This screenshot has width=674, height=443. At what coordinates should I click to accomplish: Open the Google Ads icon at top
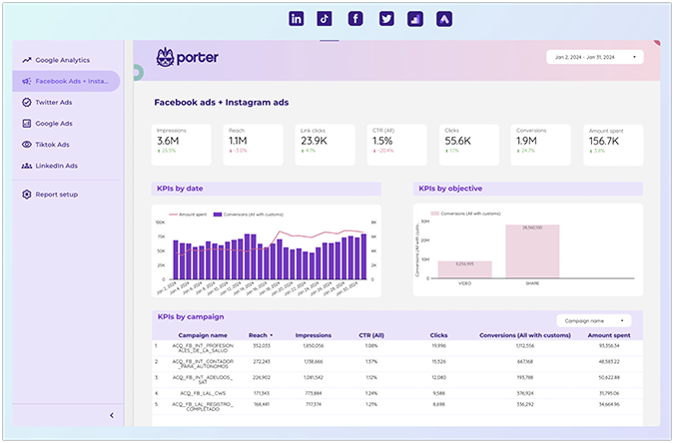(444, 19)
